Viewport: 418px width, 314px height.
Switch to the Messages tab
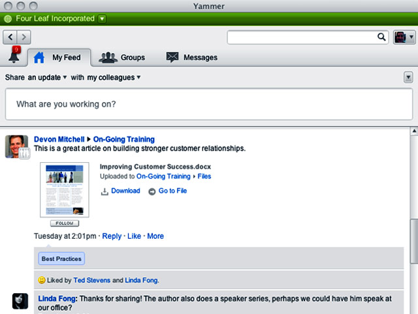191,58
